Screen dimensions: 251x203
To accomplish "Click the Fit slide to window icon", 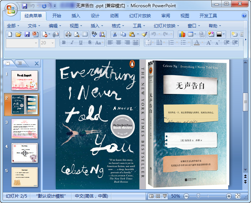I will 238,196.
